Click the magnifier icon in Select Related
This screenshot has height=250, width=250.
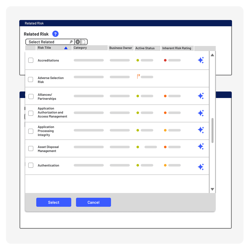(71, 42)
